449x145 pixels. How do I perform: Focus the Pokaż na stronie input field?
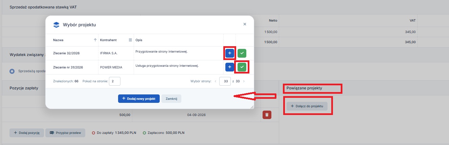[115, 81]
